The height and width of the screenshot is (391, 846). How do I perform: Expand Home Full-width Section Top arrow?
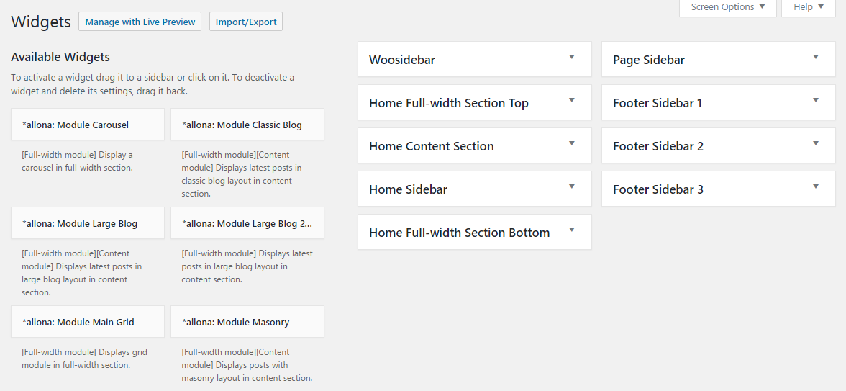(572, 100)
